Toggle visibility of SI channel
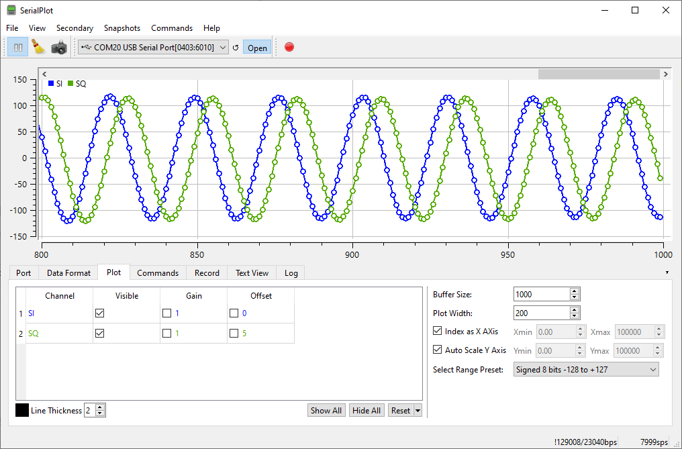 coord(100,313)
